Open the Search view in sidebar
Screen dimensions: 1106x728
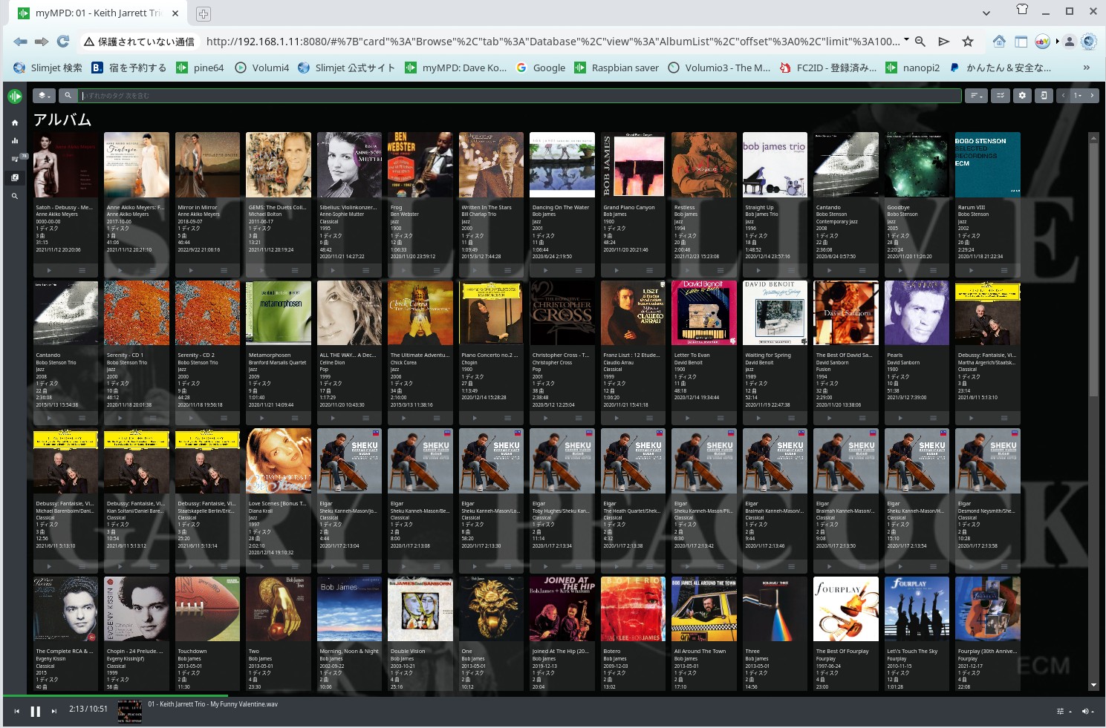coord(15,197)
